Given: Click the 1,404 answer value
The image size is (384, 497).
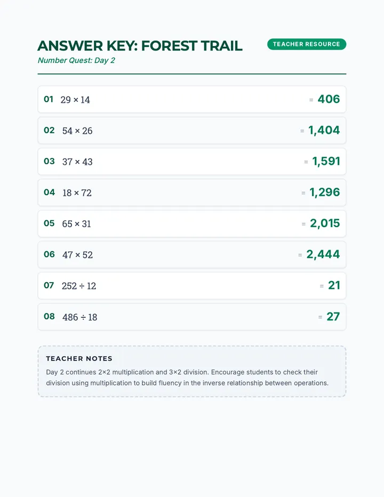Looking at the screenshot, I should coord(324,130).
